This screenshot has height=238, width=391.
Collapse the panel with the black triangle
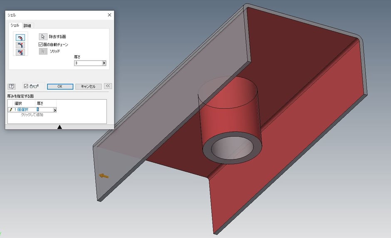coord(59,127)
